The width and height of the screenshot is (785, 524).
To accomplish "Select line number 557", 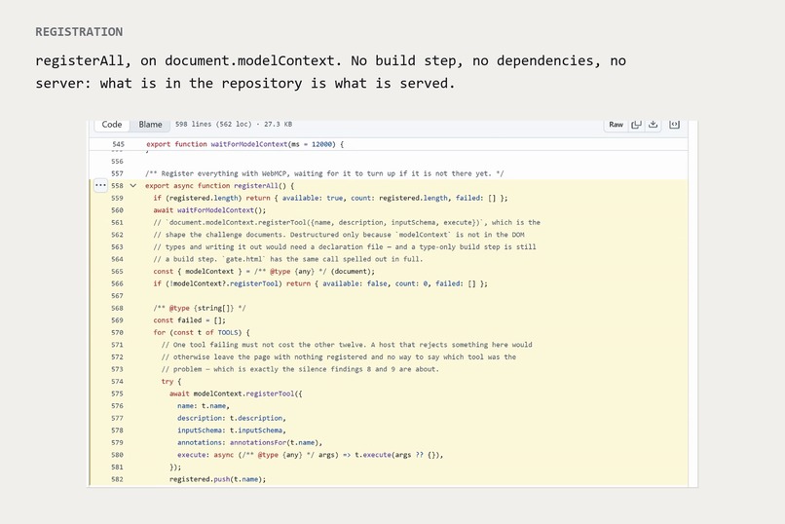I will point(117,173).
